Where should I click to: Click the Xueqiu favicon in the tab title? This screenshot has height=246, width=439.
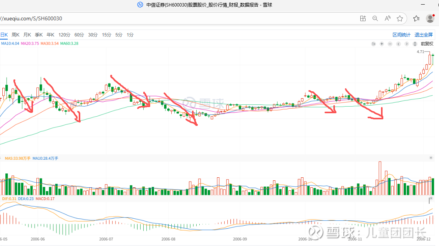click(x=140, y=5)
